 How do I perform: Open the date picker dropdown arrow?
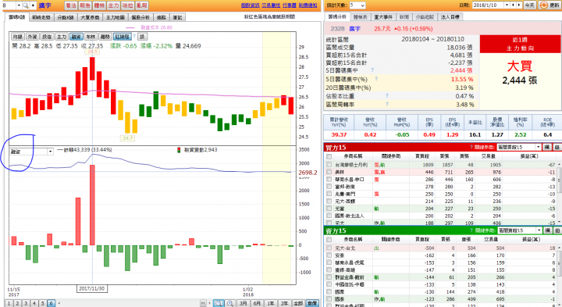(x=507, y=5)
